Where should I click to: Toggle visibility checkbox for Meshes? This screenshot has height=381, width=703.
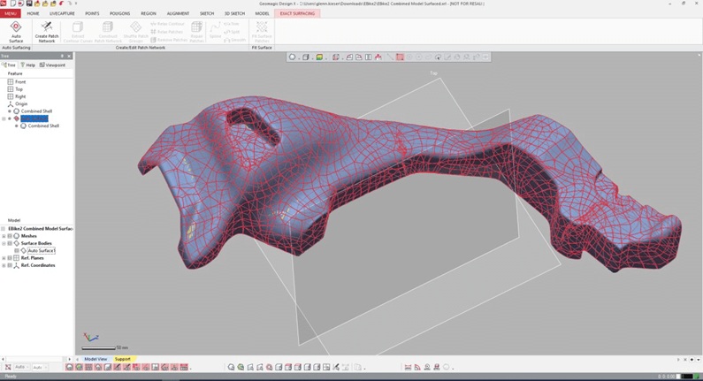click(x=10, y=236)
